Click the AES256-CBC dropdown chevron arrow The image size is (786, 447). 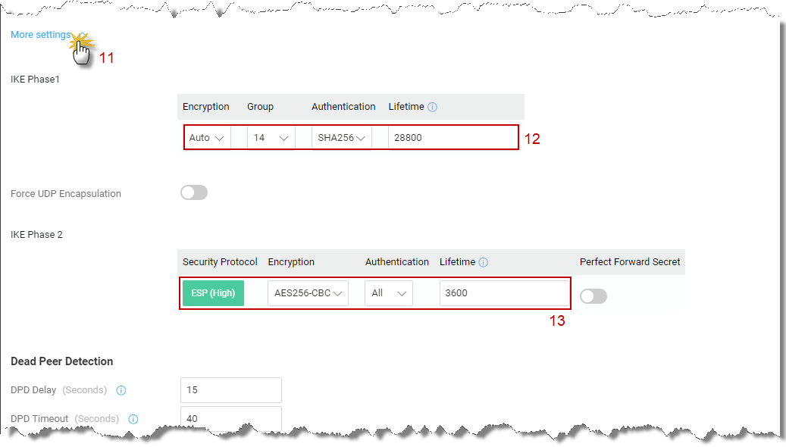(x=338, y=294)
